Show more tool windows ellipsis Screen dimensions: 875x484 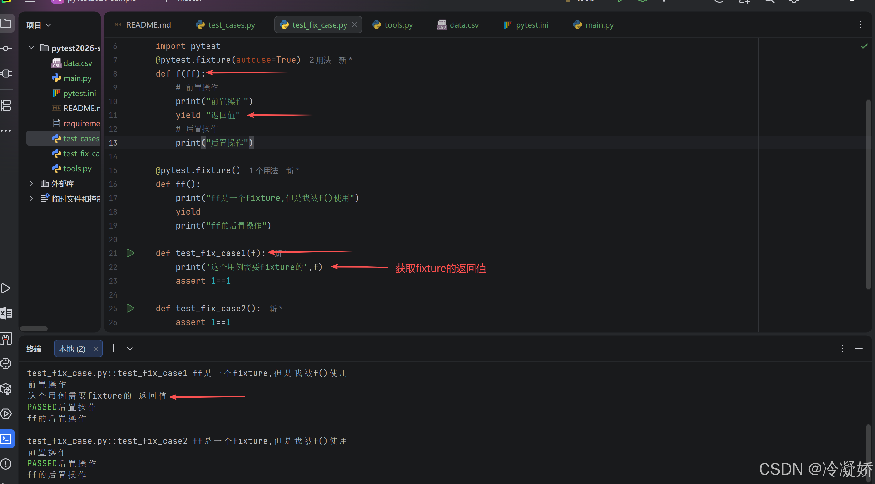coord(6,131)
